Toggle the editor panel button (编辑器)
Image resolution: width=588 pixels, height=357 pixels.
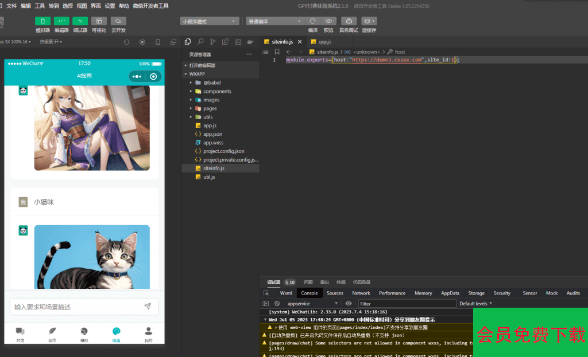click(61, 21)
